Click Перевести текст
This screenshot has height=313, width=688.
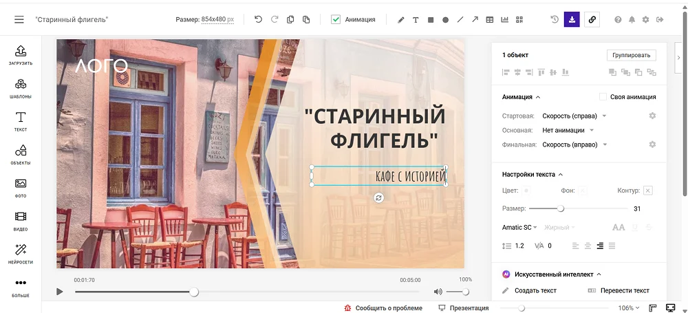point(619,290)
